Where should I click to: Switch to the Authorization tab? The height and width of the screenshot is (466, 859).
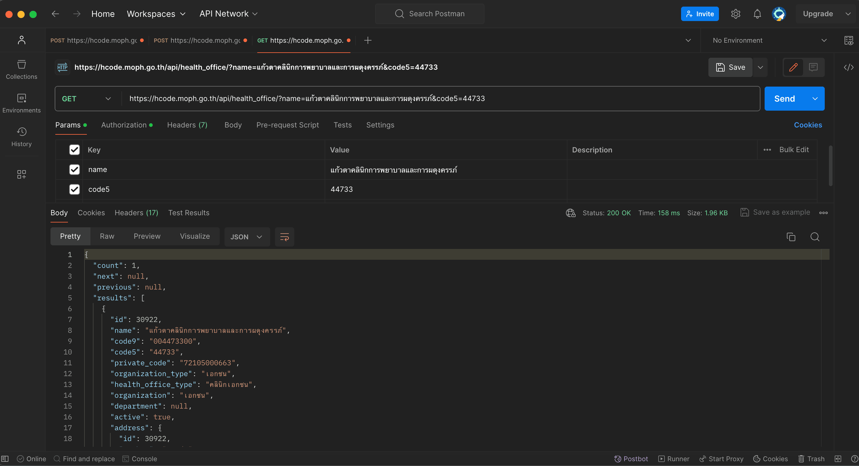point(124,125)
